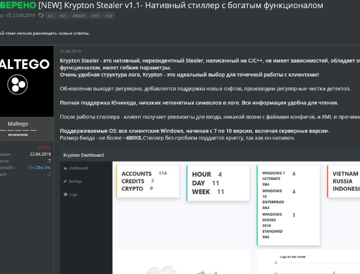Screen dimensions: 360x274
Task: Click the thread title Krypton Stealer v1.1
Action: coord(181,5)
